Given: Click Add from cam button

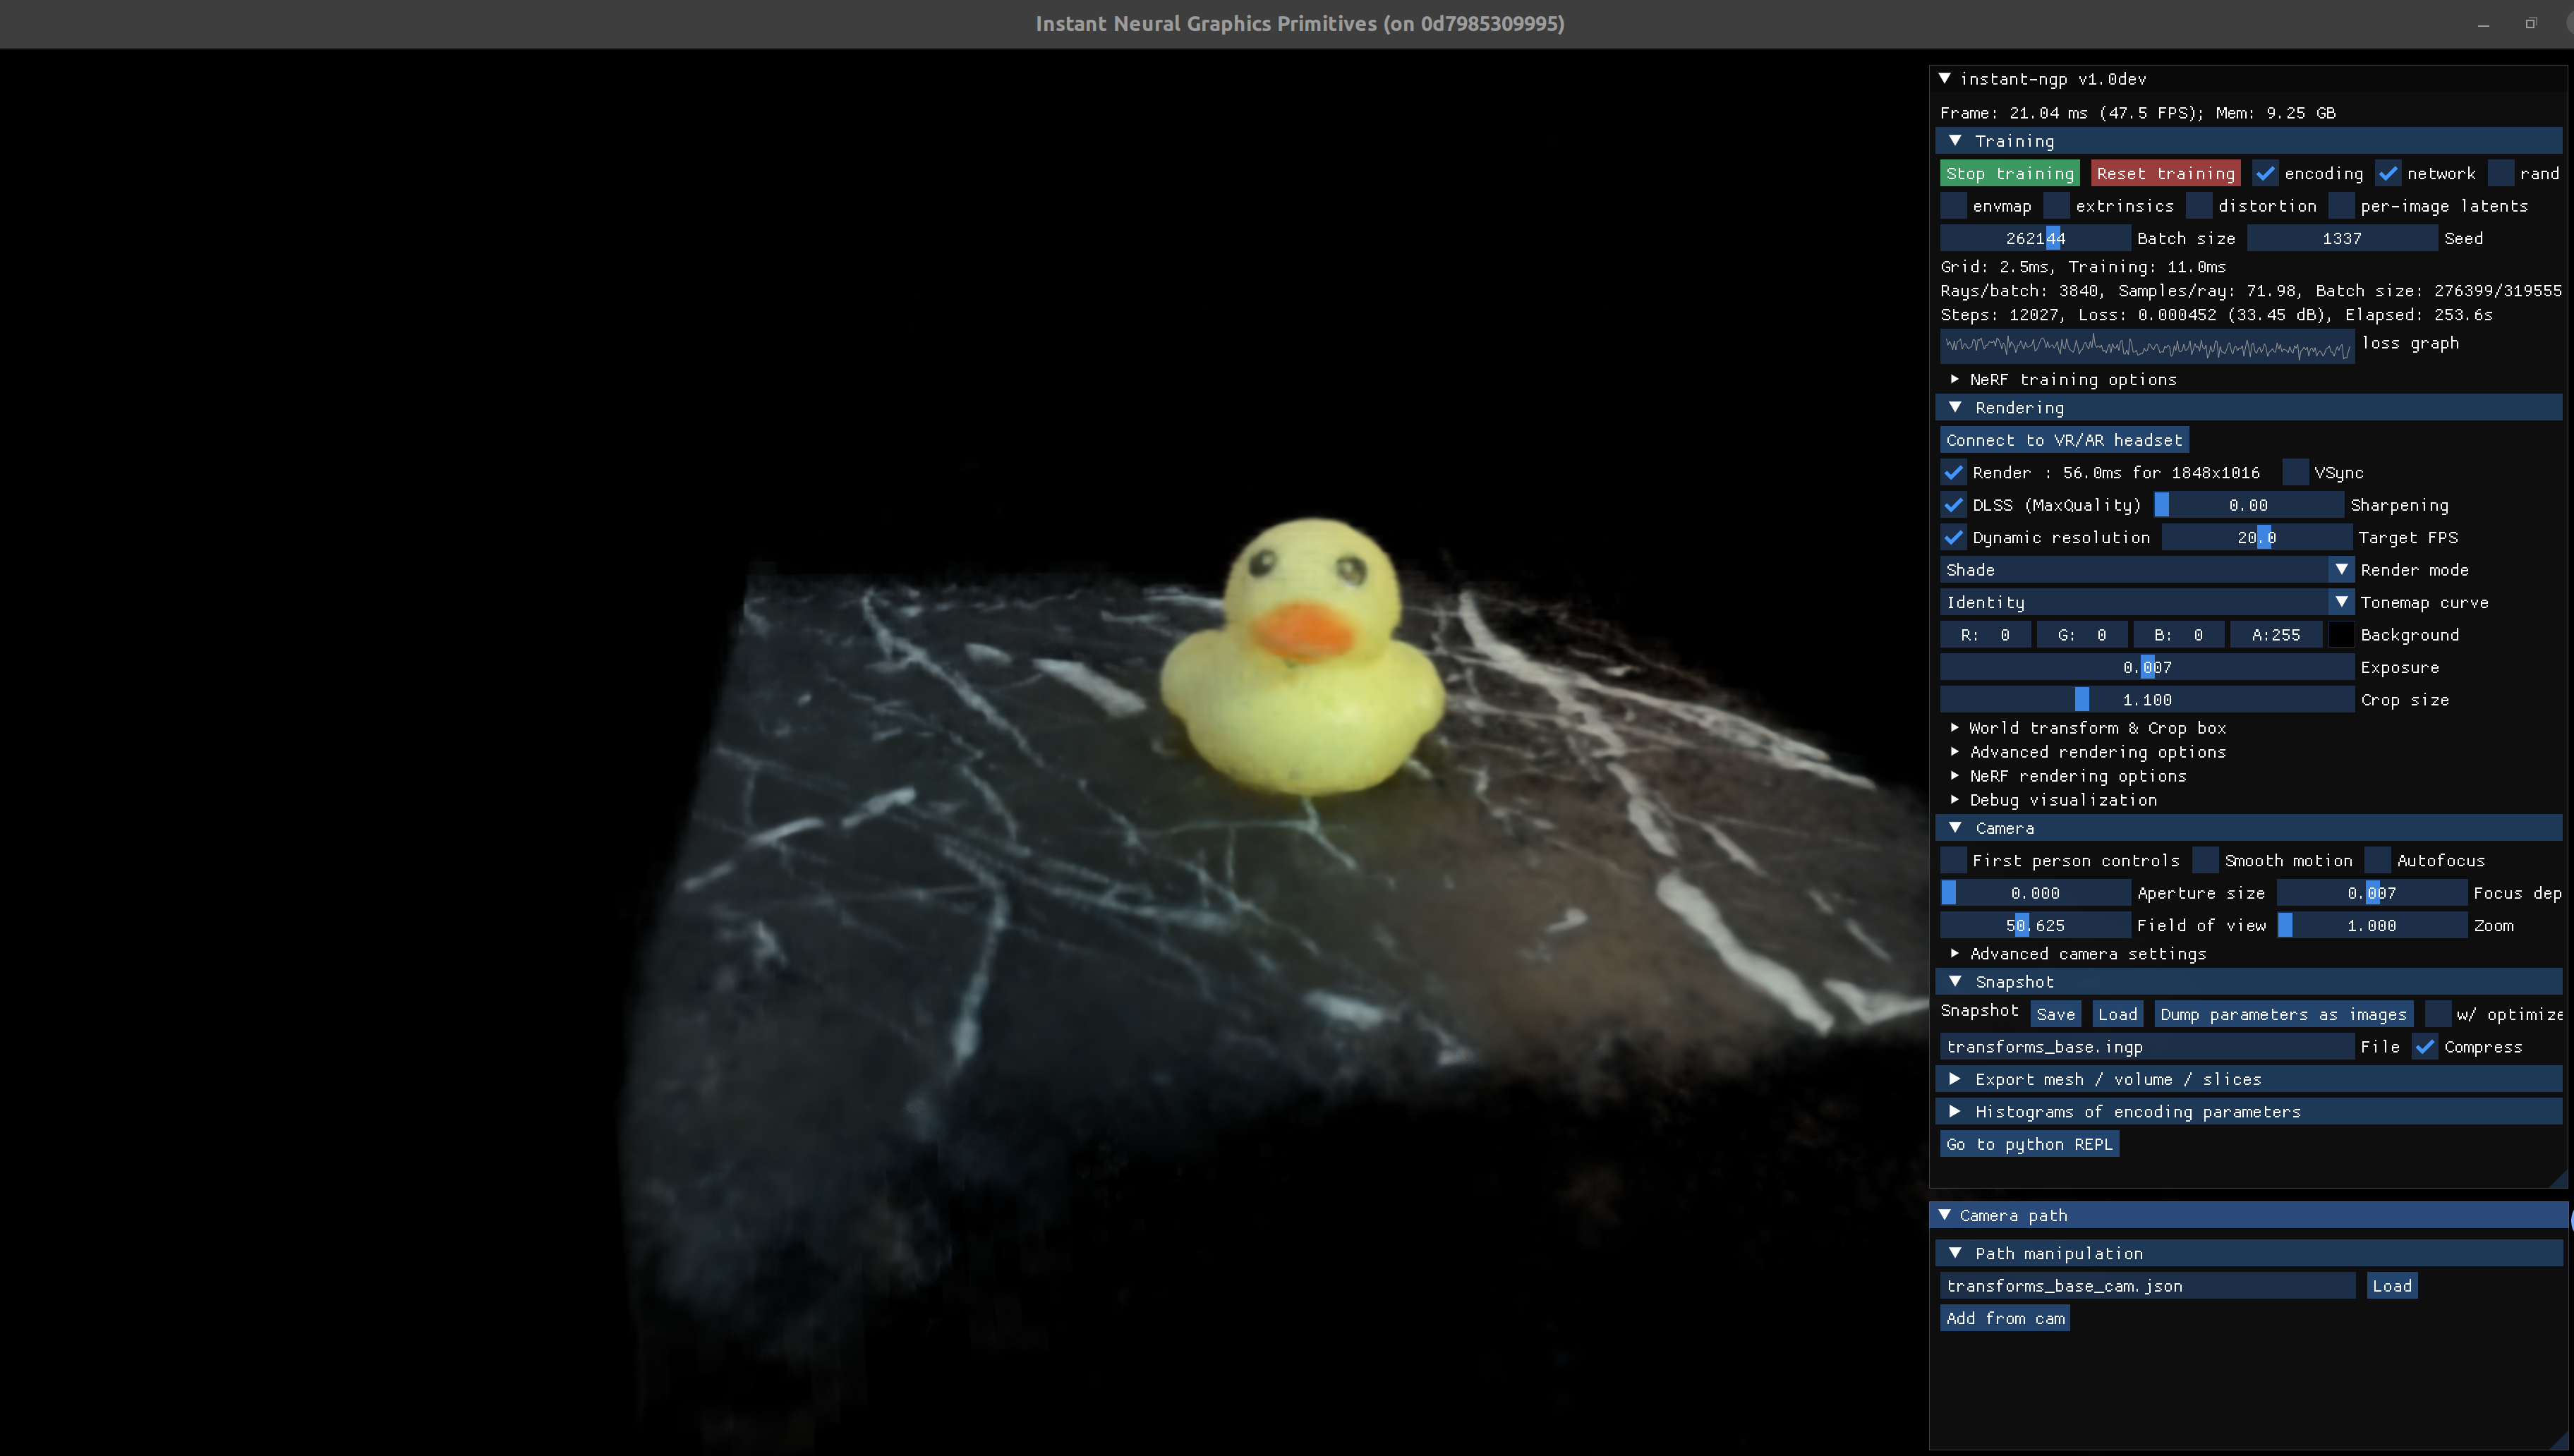Looking at the screenshot, I should click(2004, 1318).
